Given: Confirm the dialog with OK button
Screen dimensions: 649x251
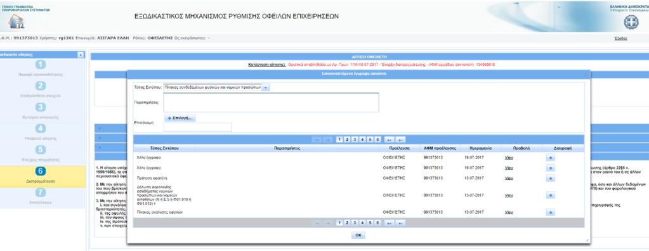Looking at the screenshot, I should point(358,235).
